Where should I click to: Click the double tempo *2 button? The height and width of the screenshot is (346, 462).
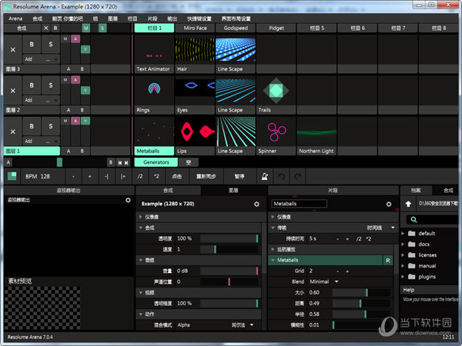click(x=156, y=176)
